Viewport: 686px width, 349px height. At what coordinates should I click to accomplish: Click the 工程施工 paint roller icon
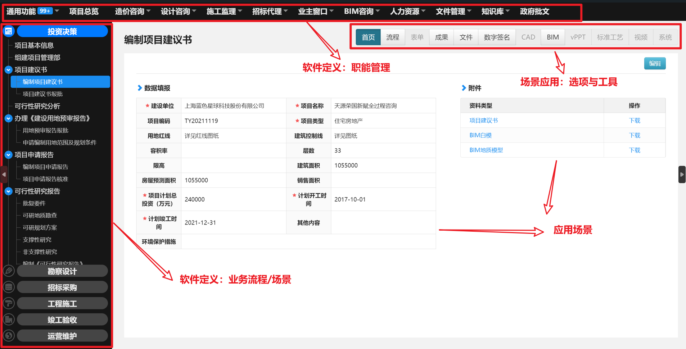tap(9, 303)
